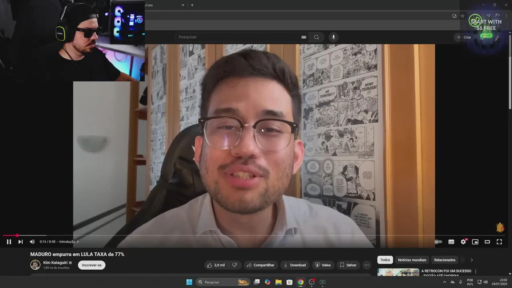Viewport: 512px width, 288px height.
Task: Open Kim Kataguiri channel name link
Action: (x=56, y=263)
